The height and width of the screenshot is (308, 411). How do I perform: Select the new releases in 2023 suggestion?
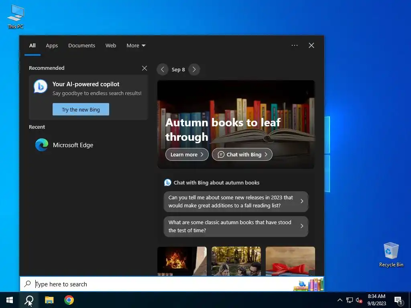point(236,201)
